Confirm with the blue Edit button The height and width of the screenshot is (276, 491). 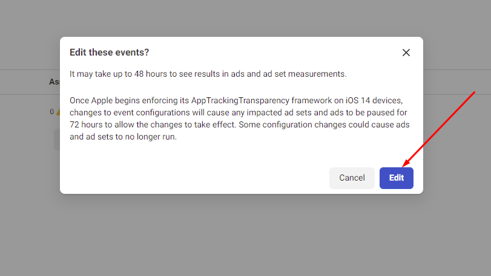396,178
